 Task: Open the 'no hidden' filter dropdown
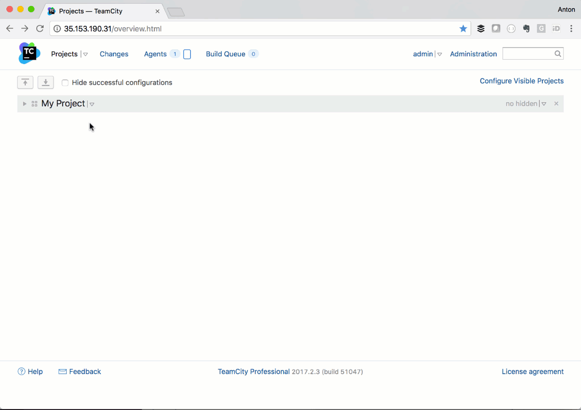pos(544,103)
